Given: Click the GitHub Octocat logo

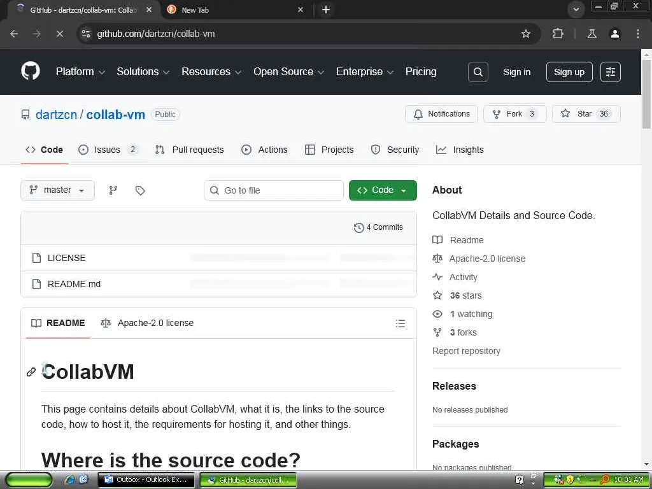Looking at the screenshot, I should click(31, 71).
